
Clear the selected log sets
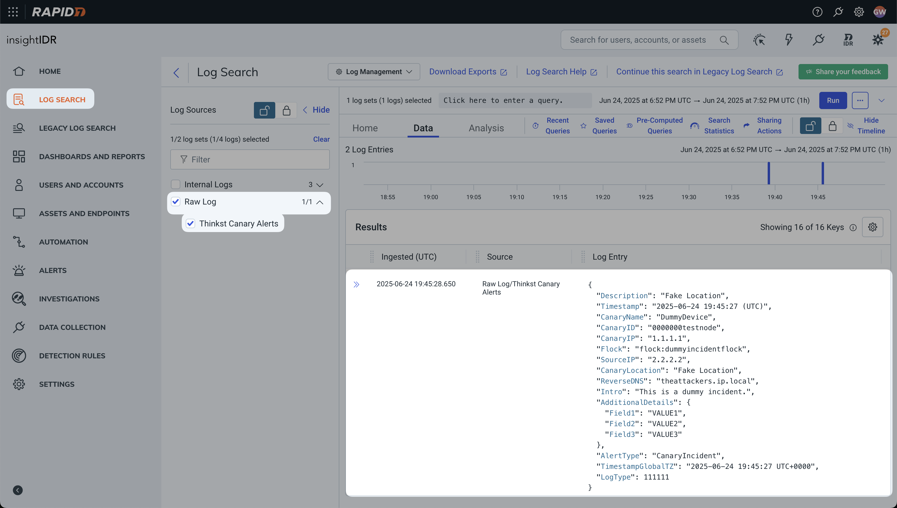click(x=321, y=139)
